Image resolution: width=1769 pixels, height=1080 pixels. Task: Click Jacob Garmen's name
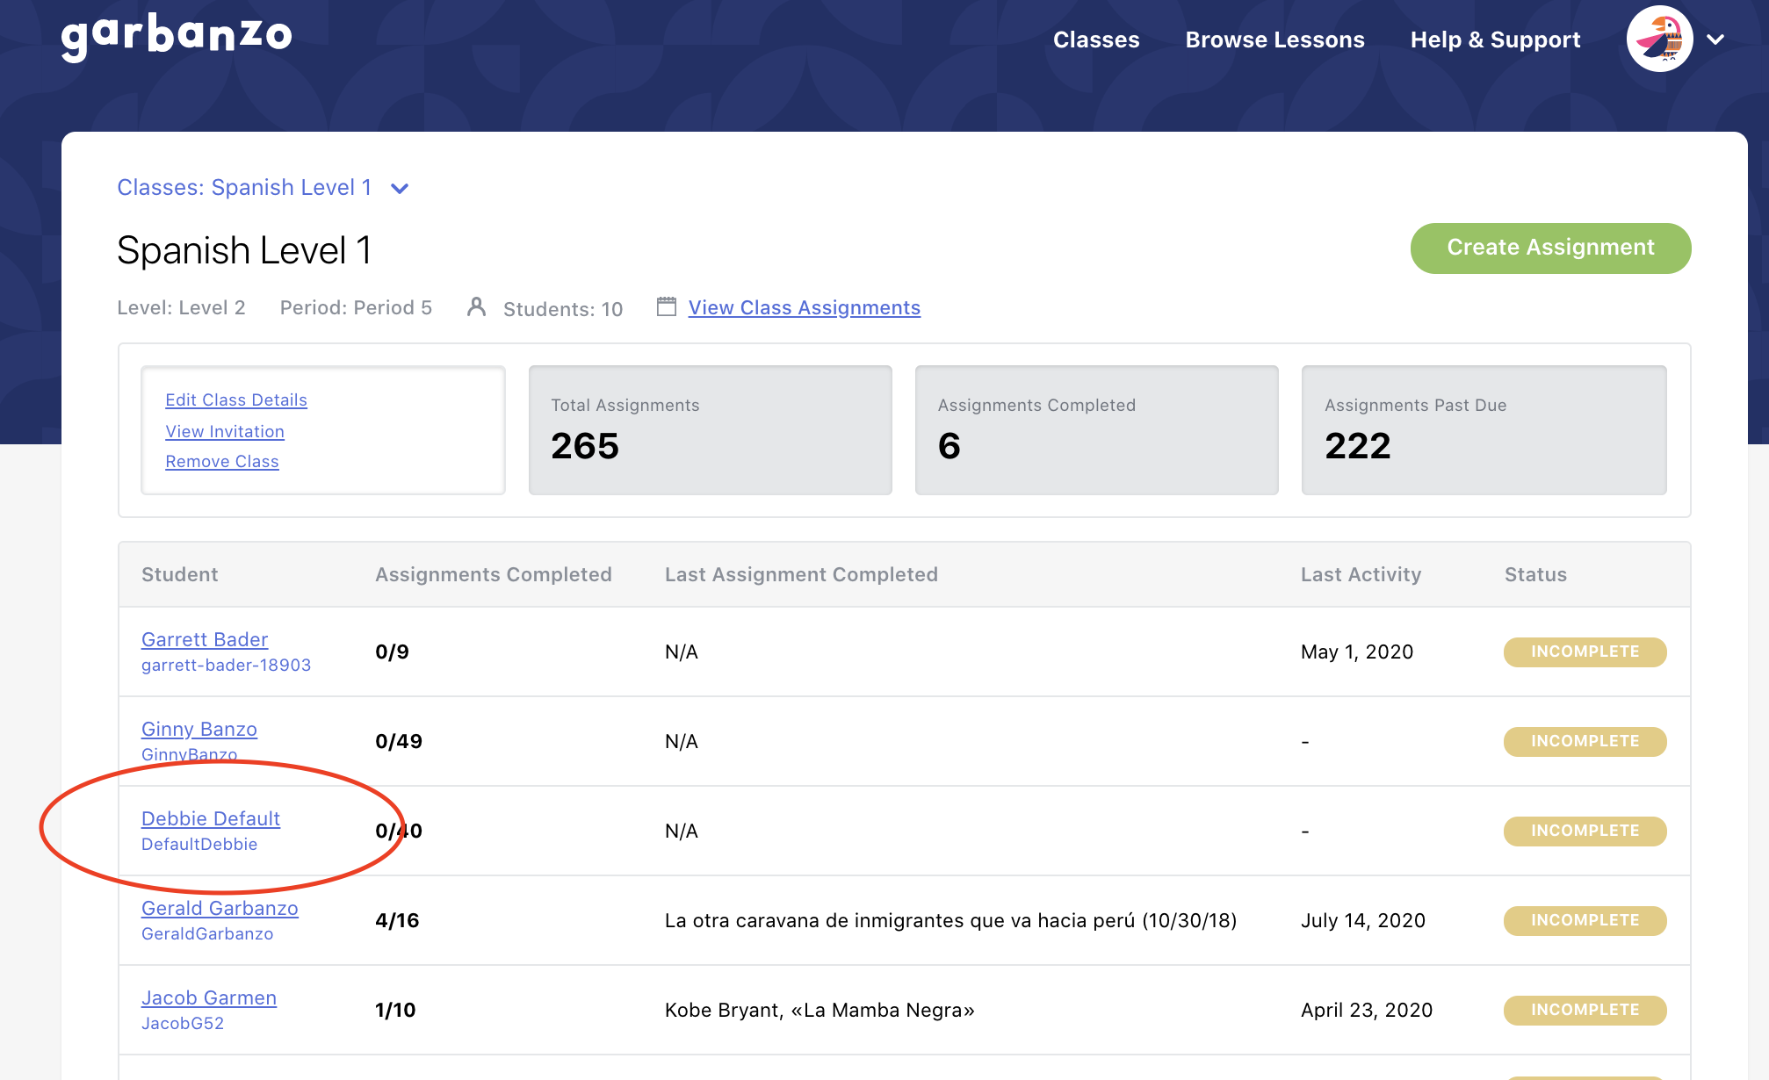pyautogui.click(x=209, y=997)
